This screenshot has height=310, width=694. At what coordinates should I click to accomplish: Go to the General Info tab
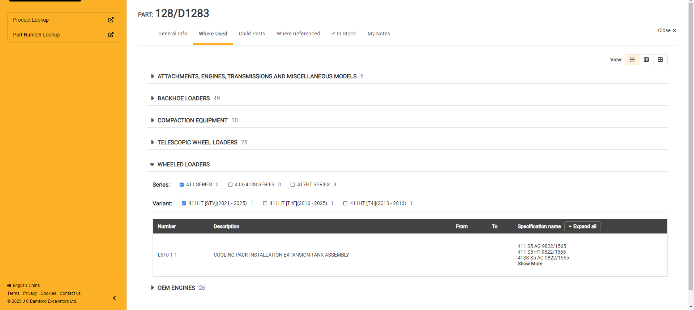pyautogui.click(x=173, y=34)
